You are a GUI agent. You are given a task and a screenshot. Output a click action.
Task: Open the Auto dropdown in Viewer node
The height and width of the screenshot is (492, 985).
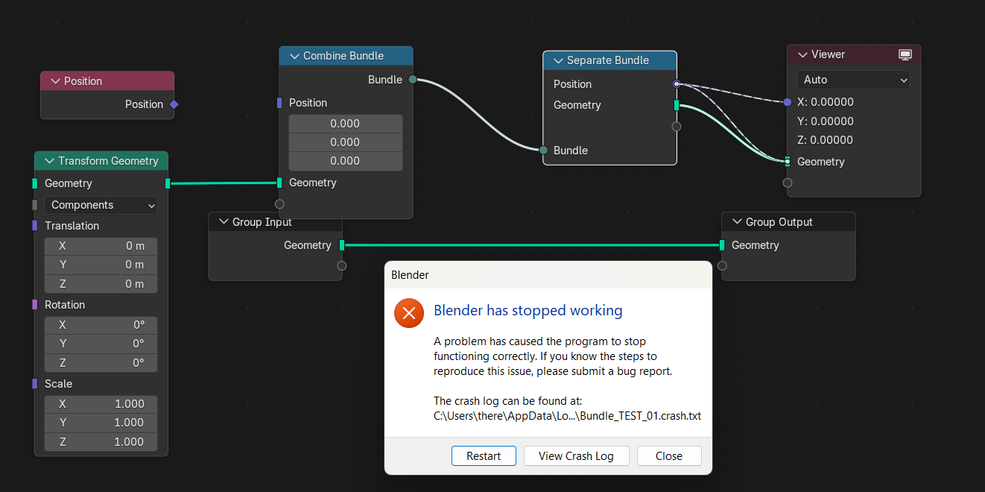[x=853, y=80]
